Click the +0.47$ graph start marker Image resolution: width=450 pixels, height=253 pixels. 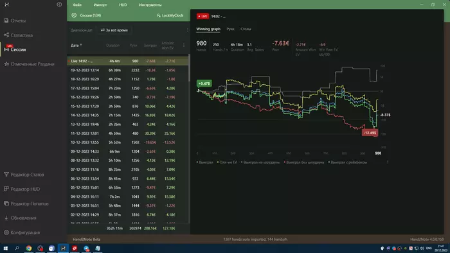tap(204, 83)
